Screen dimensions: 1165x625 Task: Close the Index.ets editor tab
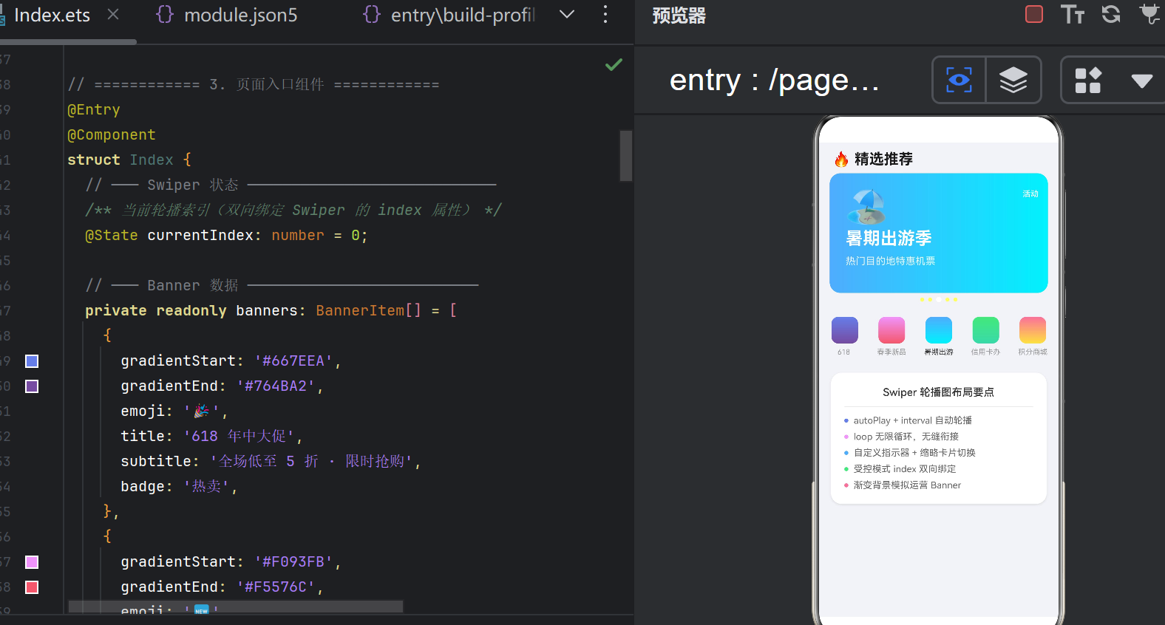[x=113, y=15]
